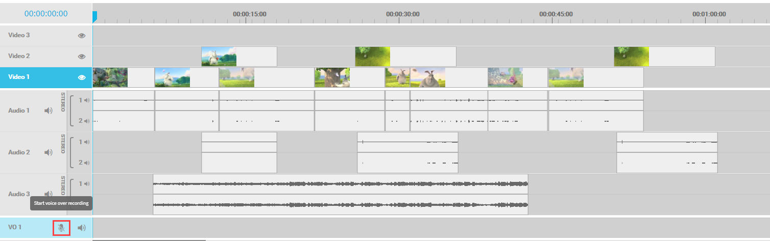Click the blue playhead marker

pos(94,17)
